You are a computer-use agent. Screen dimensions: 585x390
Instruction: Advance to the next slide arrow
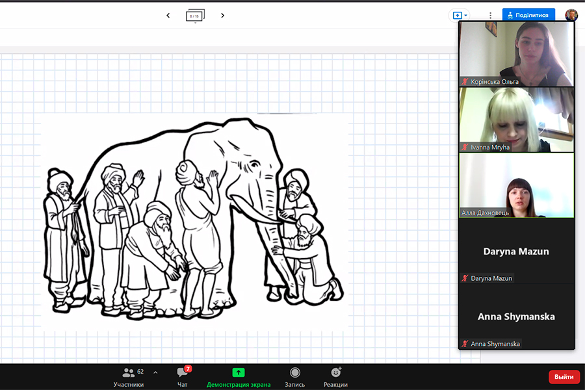[222, 16]
